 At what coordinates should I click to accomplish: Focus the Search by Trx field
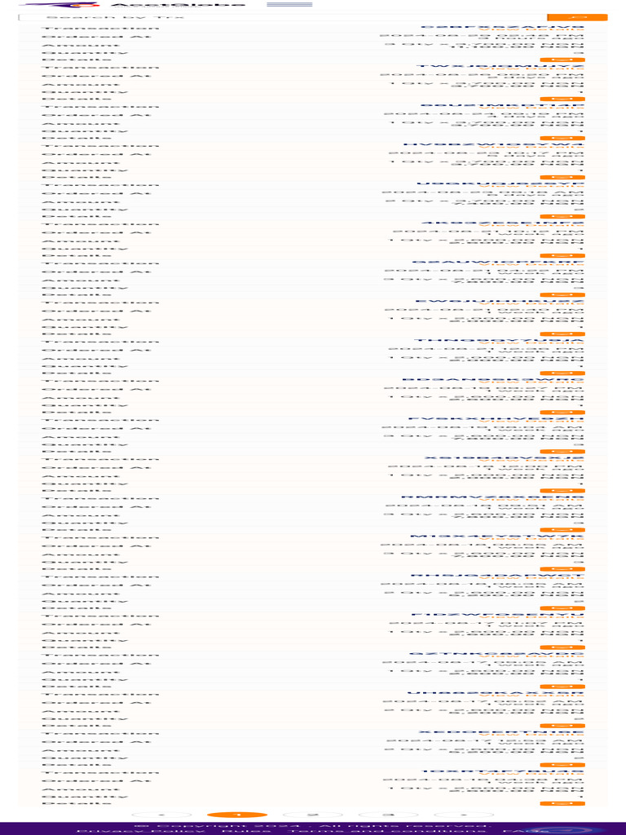click(x=283, y=18)
